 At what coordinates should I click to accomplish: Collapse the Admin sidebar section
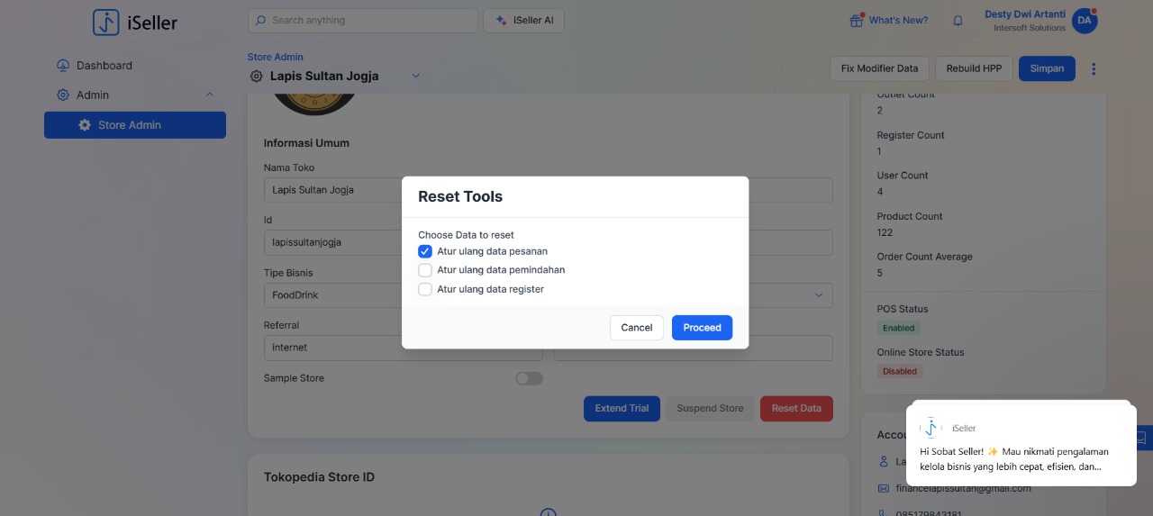coord(210,95)
